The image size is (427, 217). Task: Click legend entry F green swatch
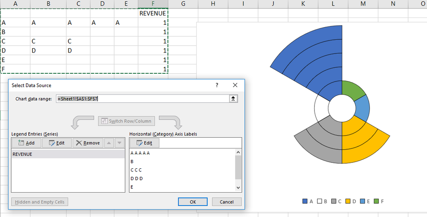click(x=376, y=201)
